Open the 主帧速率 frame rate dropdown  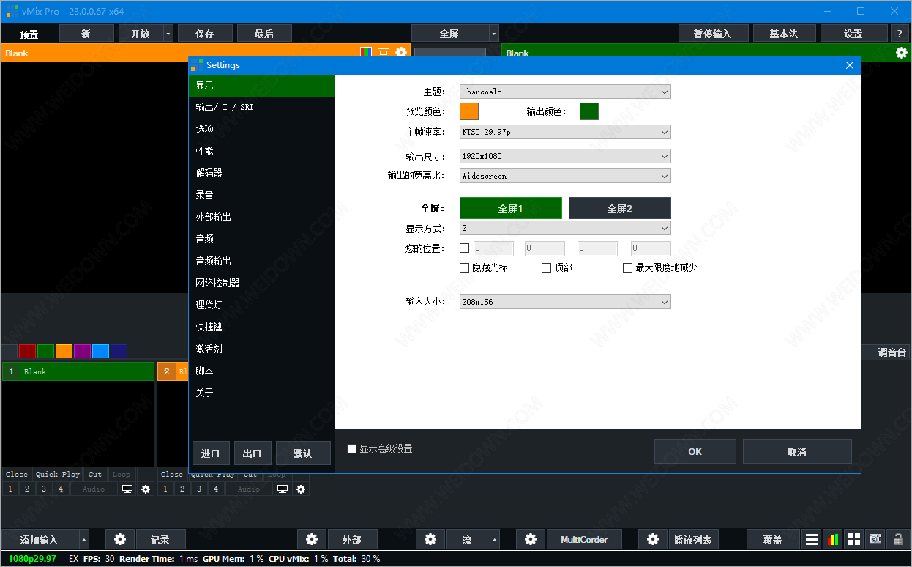point(565,133)
